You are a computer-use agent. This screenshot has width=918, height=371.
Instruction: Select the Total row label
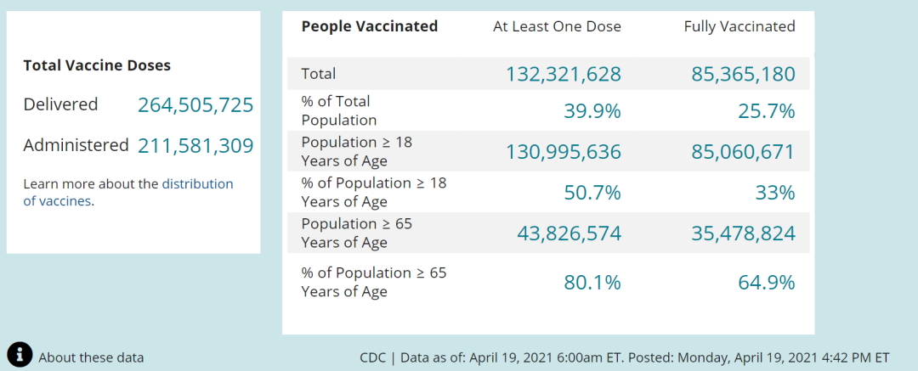click(319, 74)
